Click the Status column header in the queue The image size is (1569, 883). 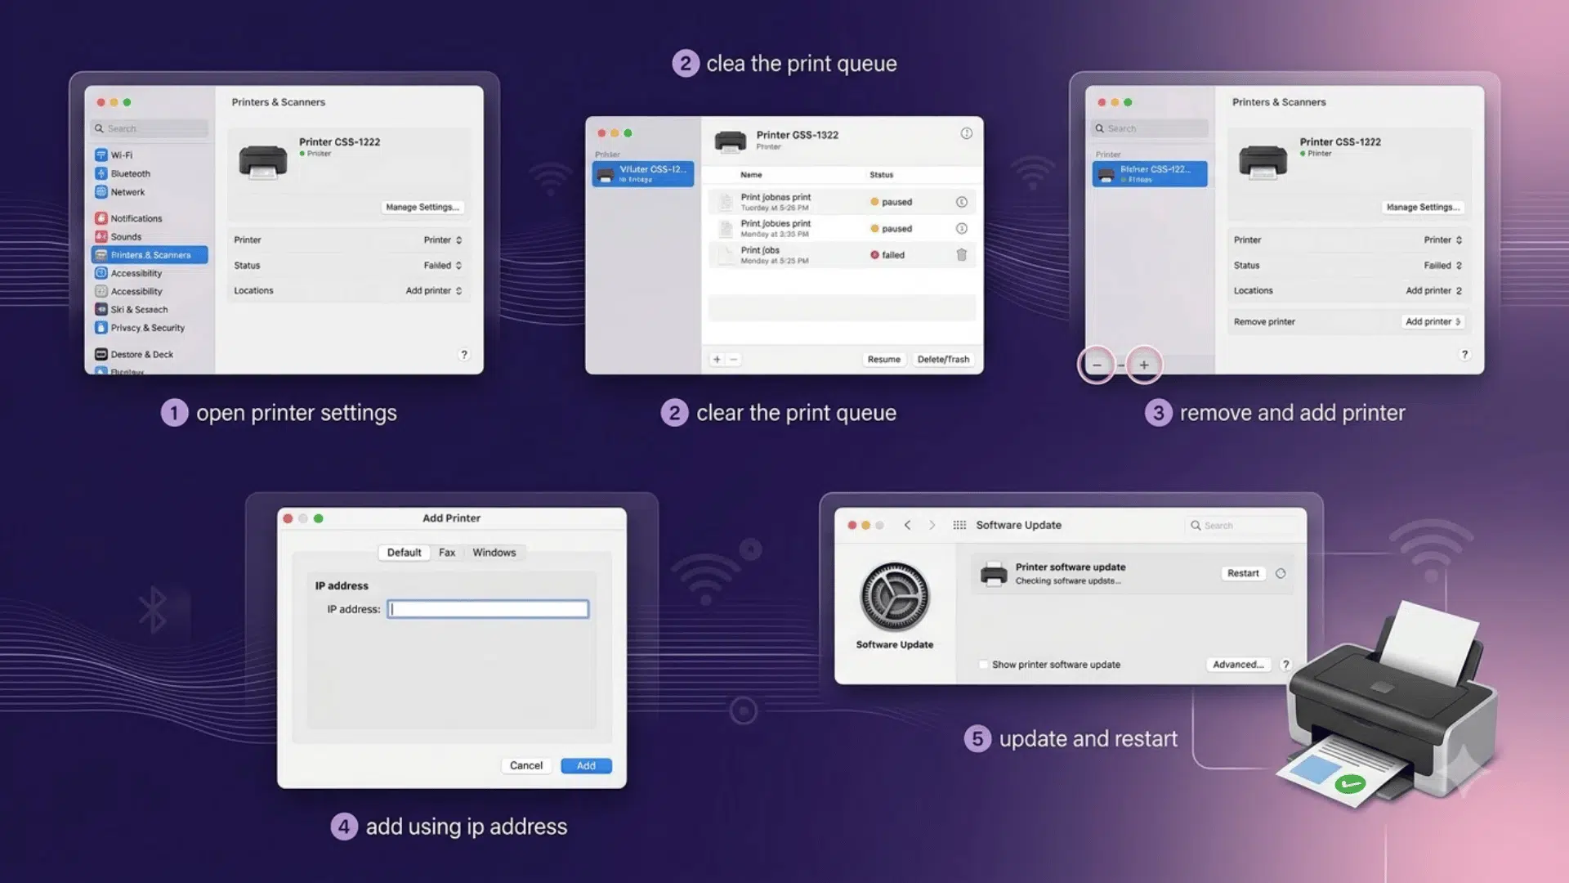pyautogui.click(x=881, y=175)
